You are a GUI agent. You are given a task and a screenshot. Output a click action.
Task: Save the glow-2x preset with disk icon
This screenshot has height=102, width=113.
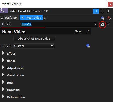[102, 24]
